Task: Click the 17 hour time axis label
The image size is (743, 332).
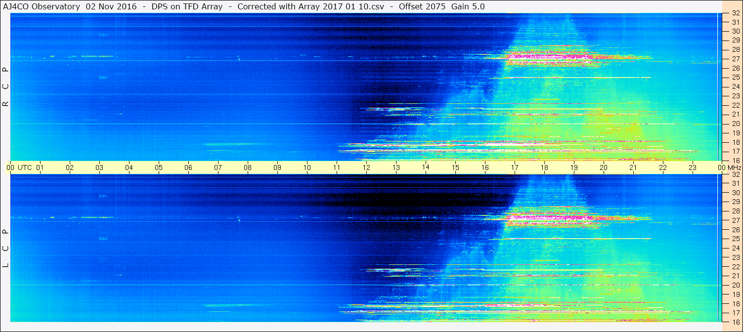Action: tap(515, 168)
